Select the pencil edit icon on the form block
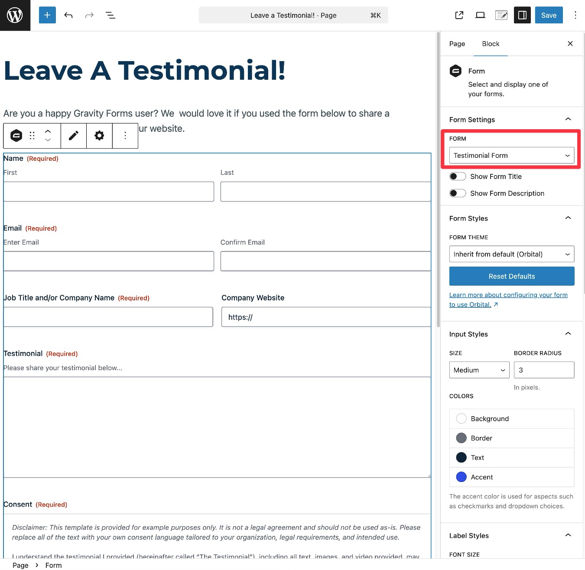Screen dimensions: 585x570 point(73,136)
